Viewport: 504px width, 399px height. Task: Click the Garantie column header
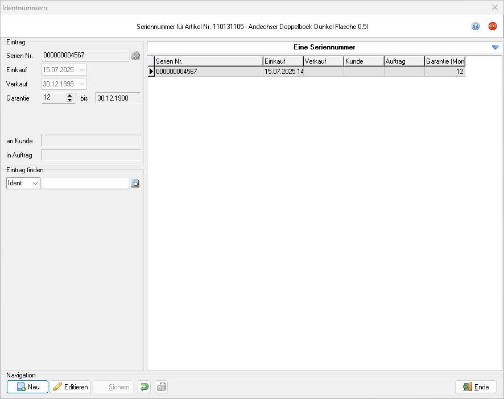pyautogui.click(x=445, y=61)
